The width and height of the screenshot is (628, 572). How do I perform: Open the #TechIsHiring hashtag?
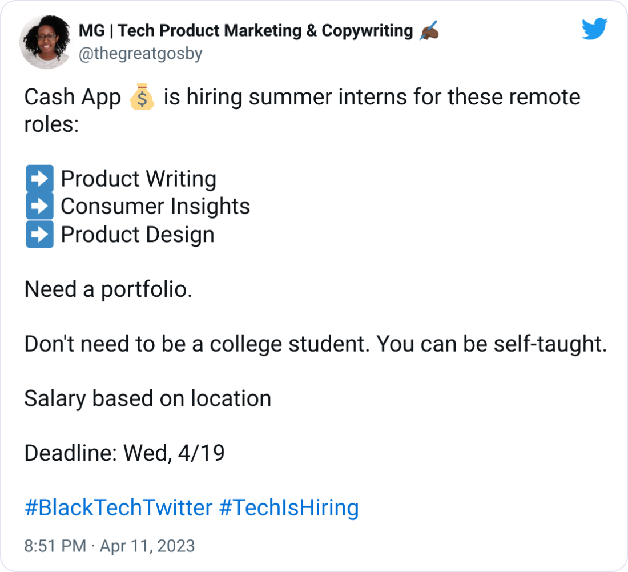tap(289, 507)
